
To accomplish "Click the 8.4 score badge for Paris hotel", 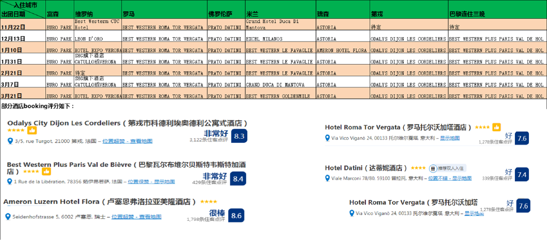I will (238, 179).
